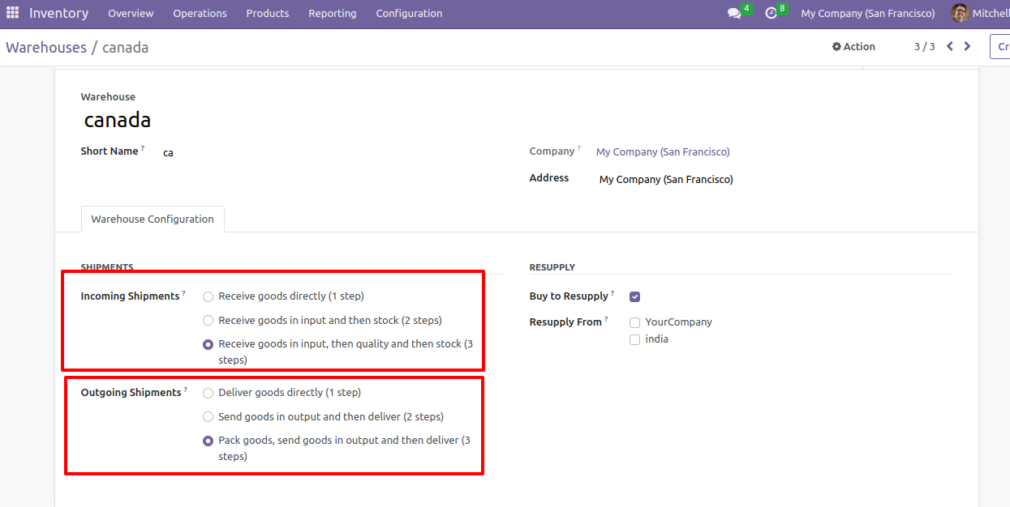The height and width of the screenshot is (507, 1010).
Task: Click the warehouse name field canada
Action: click(118, 121)
